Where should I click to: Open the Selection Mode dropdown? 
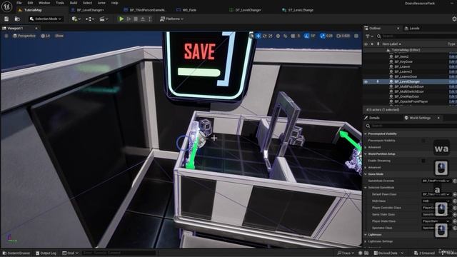46,19
